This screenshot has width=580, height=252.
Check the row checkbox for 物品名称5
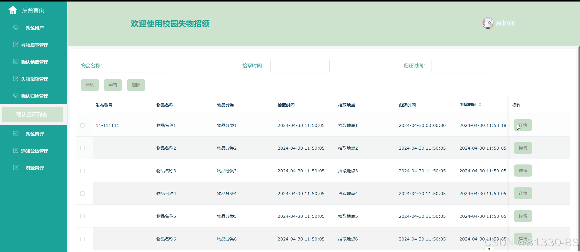point(82,216)
